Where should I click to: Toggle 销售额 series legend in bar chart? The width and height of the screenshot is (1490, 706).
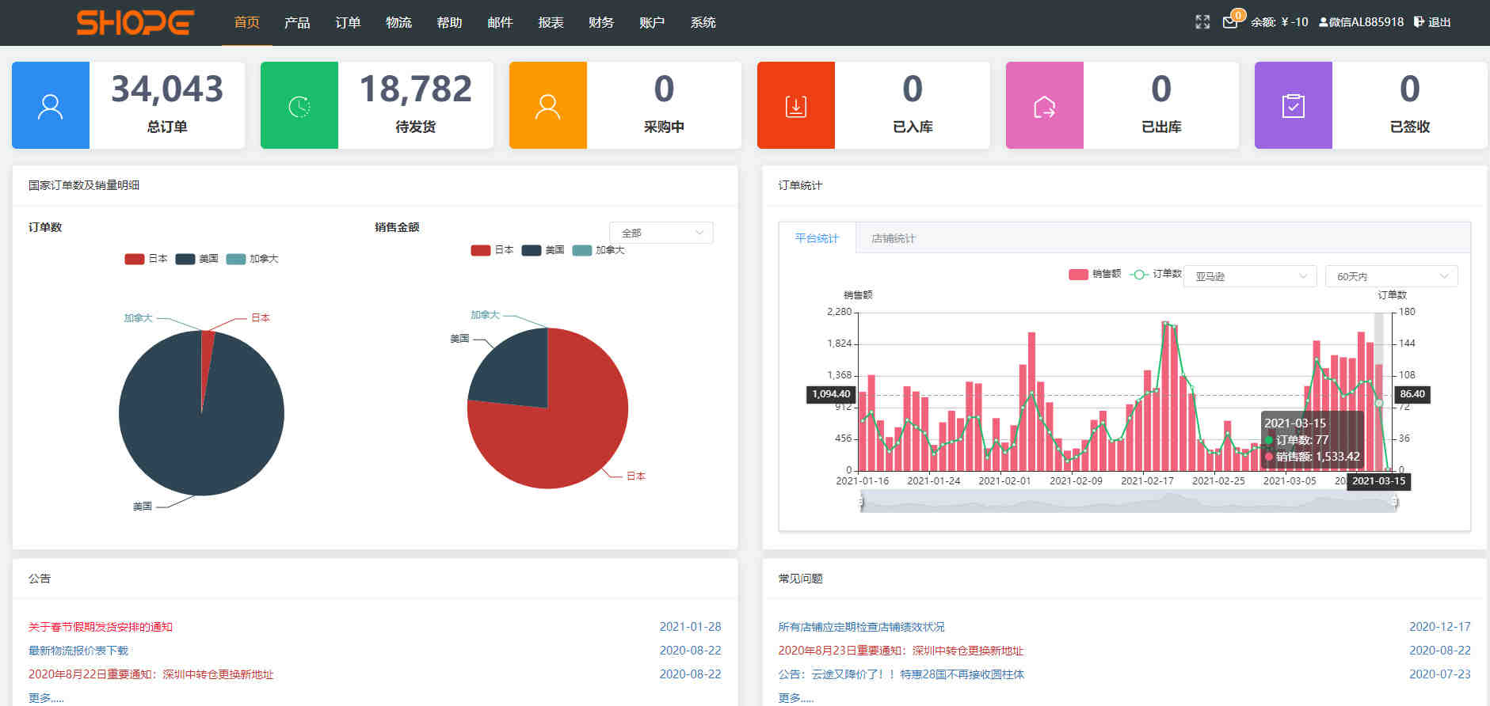point(1095,275)
